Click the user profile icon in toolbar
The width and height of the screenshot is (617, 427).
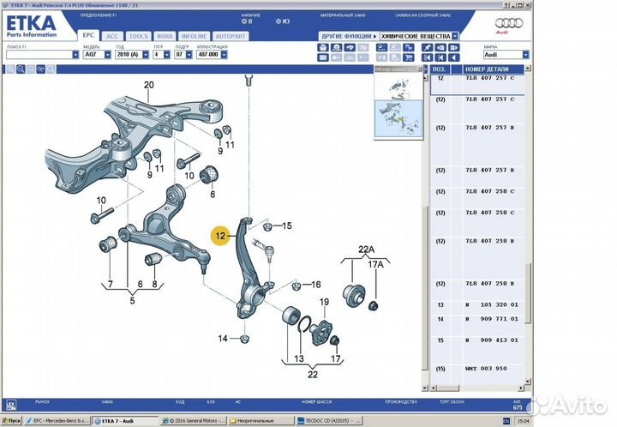(336, 47)
